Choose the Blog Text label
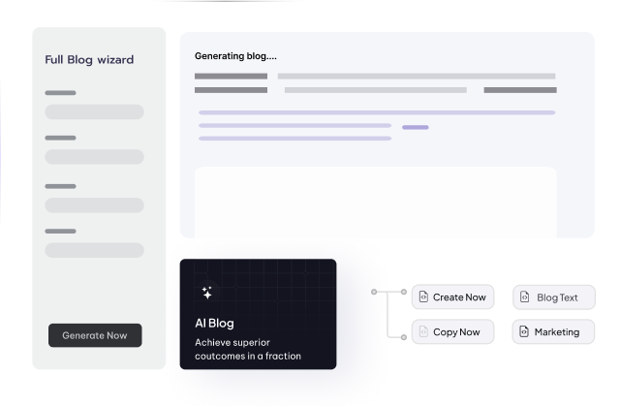Viewport: 620px width, 406px height. coord(557,297)
